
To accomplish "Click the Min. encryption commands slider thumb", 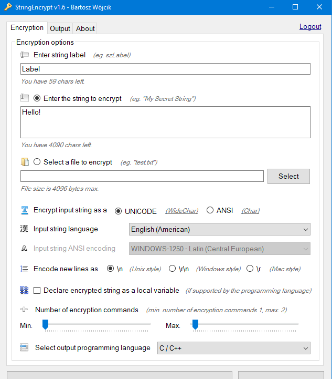I will pyautogui.click(x=45, y=324).
